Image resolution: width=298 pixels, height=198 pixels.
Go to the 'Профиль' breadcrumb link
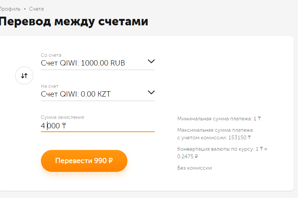click(10, 9)
